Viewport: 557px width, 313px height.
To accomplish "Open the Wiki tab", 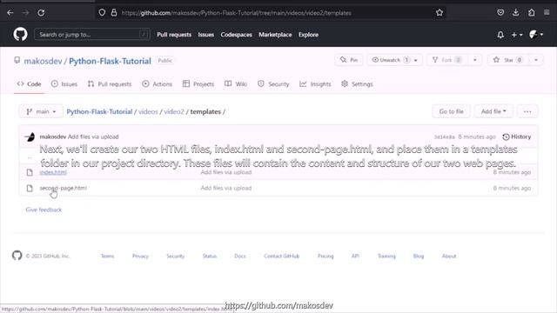I will point(236,84).
